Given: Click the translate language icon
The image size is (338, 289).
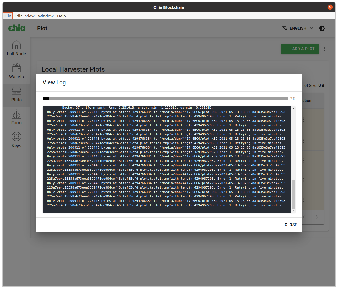Looking at the screenshot, I should tap(285, 28).
